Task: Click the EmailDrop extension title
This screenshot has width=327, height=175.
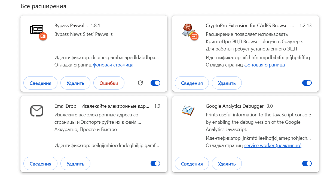Action: click(x=102, y=106)
